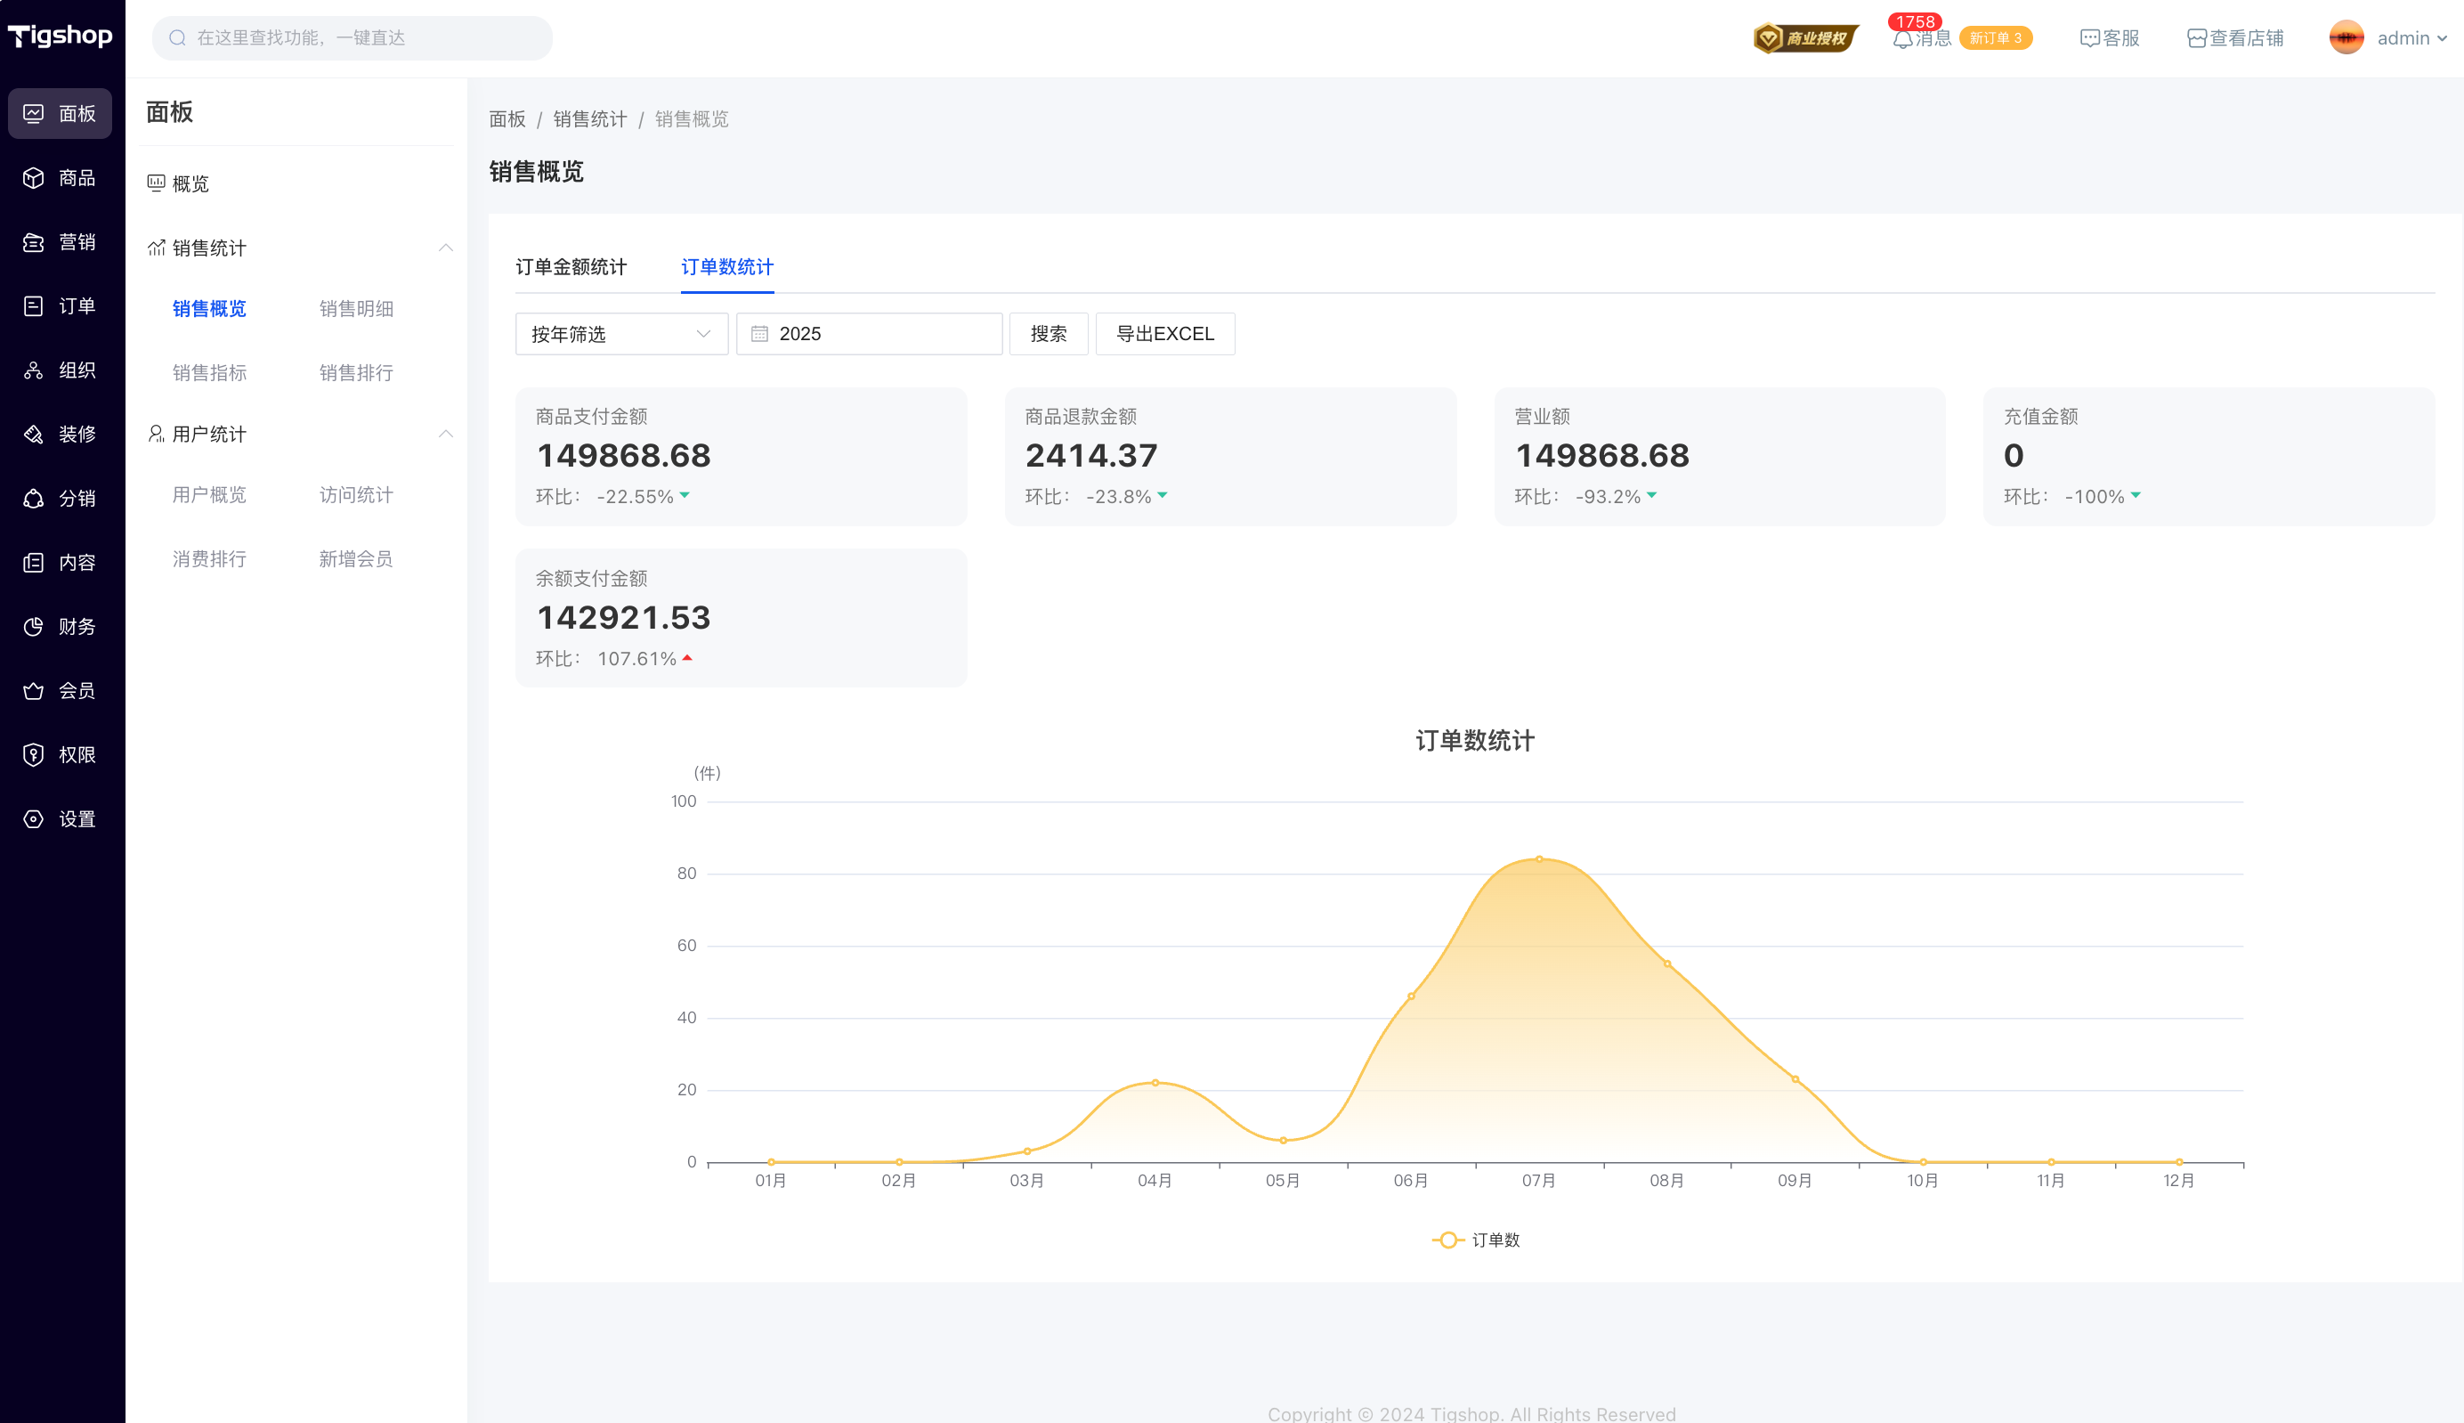Screen dimensions: 2464x1423
Task: Click the 销售概览 breadcrumb text
Action: 692,119
